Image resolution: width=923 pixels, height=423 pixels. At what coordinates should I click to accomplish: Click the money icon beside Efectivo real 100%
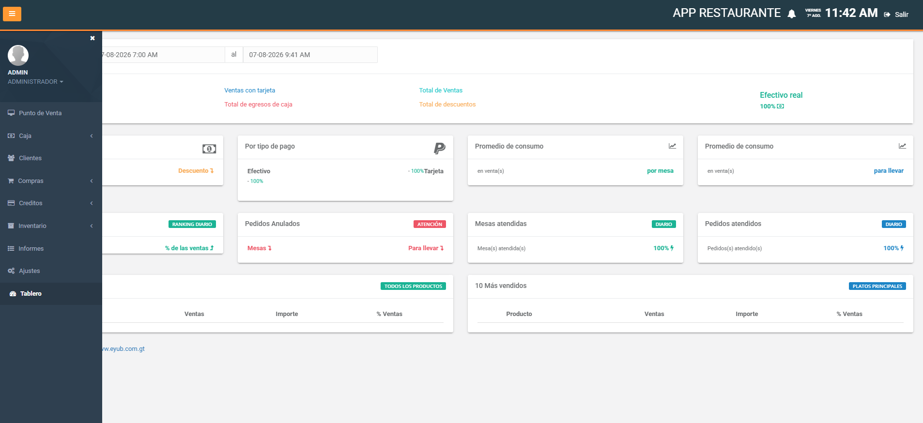pyautogui.click(x=781, y=106)
